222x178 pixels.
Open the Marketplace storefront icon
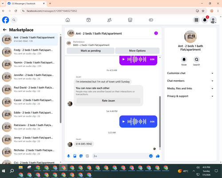(130, 20)
